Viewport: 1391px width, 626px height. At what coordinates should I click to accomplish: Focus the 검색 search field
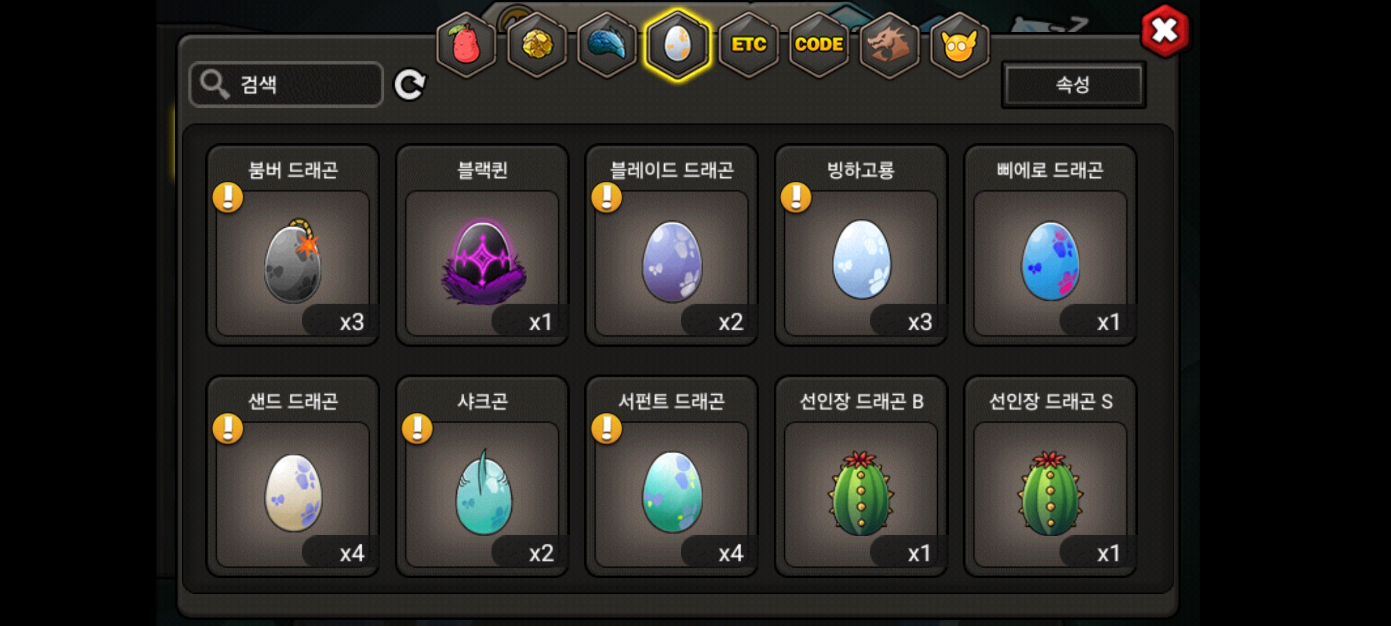pos(286,85)
